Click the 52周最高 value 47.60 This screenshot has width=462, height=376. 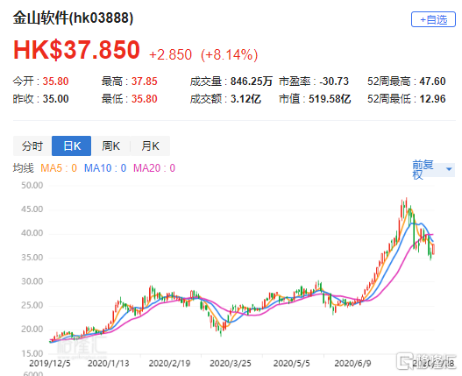[432, 82]
